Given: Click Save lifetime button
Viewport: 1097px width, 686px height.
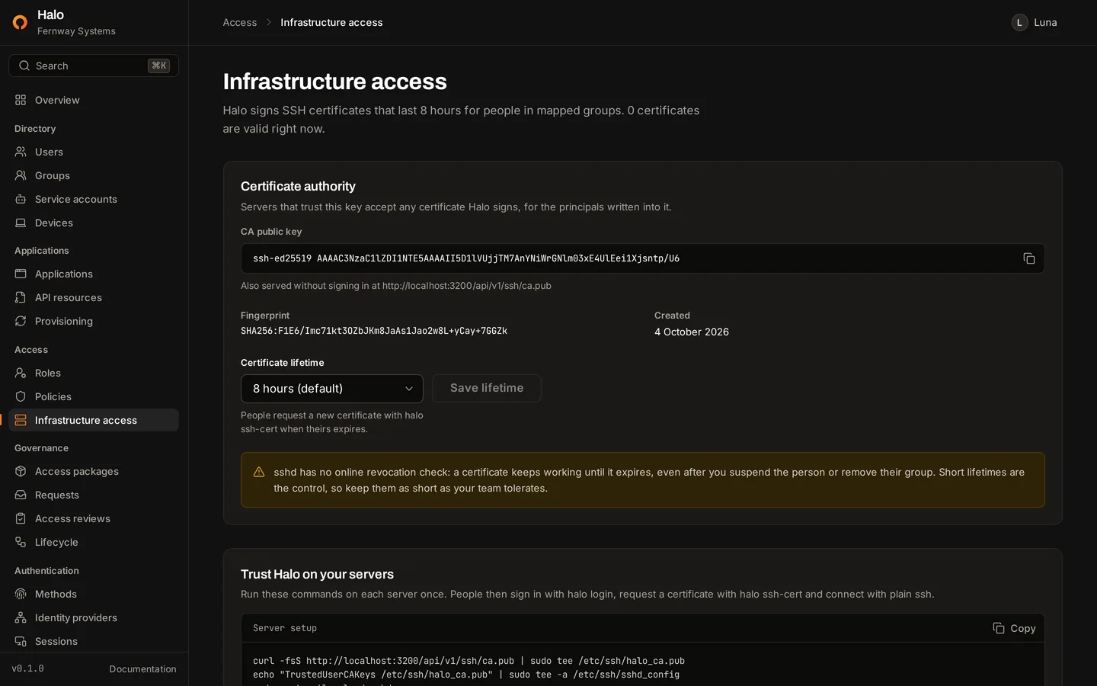Looking at the screenshot, I should point(487,388).
